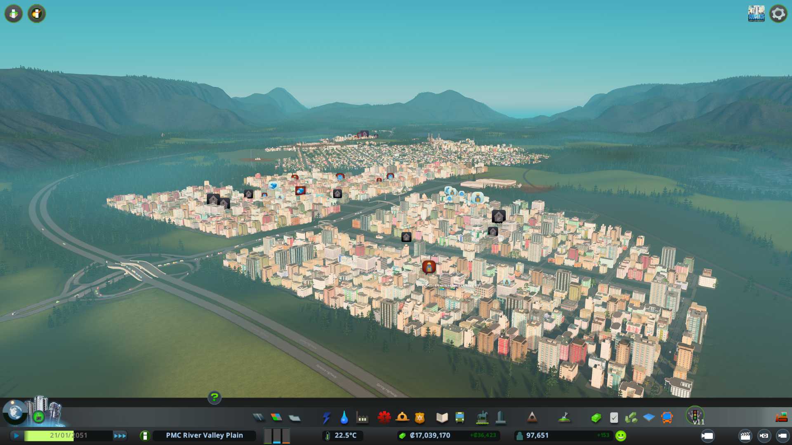This screenshot has height=445, width=792.
Task: Open the Zoning tool
Action: (x=276, y=418)
